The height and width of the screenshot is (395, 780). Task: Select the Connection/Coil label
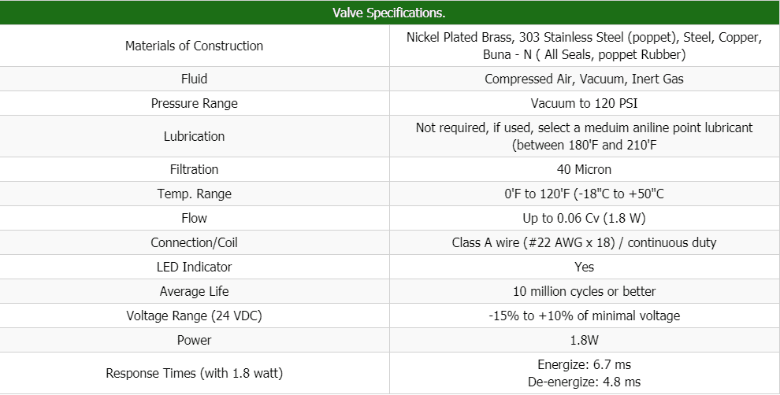pyautogui.click(x=194, y=242)
